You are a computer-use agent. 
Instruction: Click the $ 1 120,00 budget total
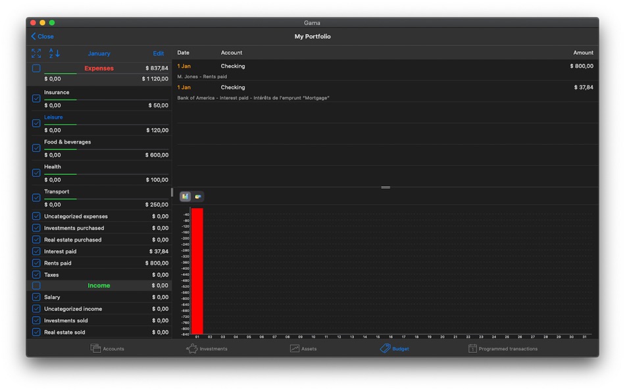pos(155,79)
